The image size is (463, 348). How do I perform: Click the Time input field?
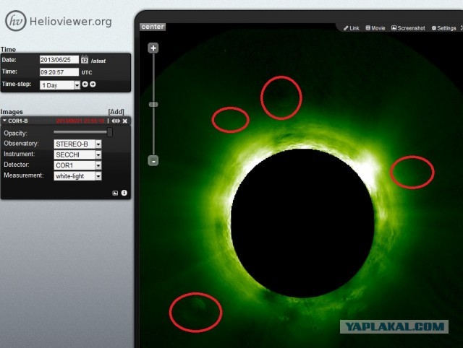click(59, 72)
